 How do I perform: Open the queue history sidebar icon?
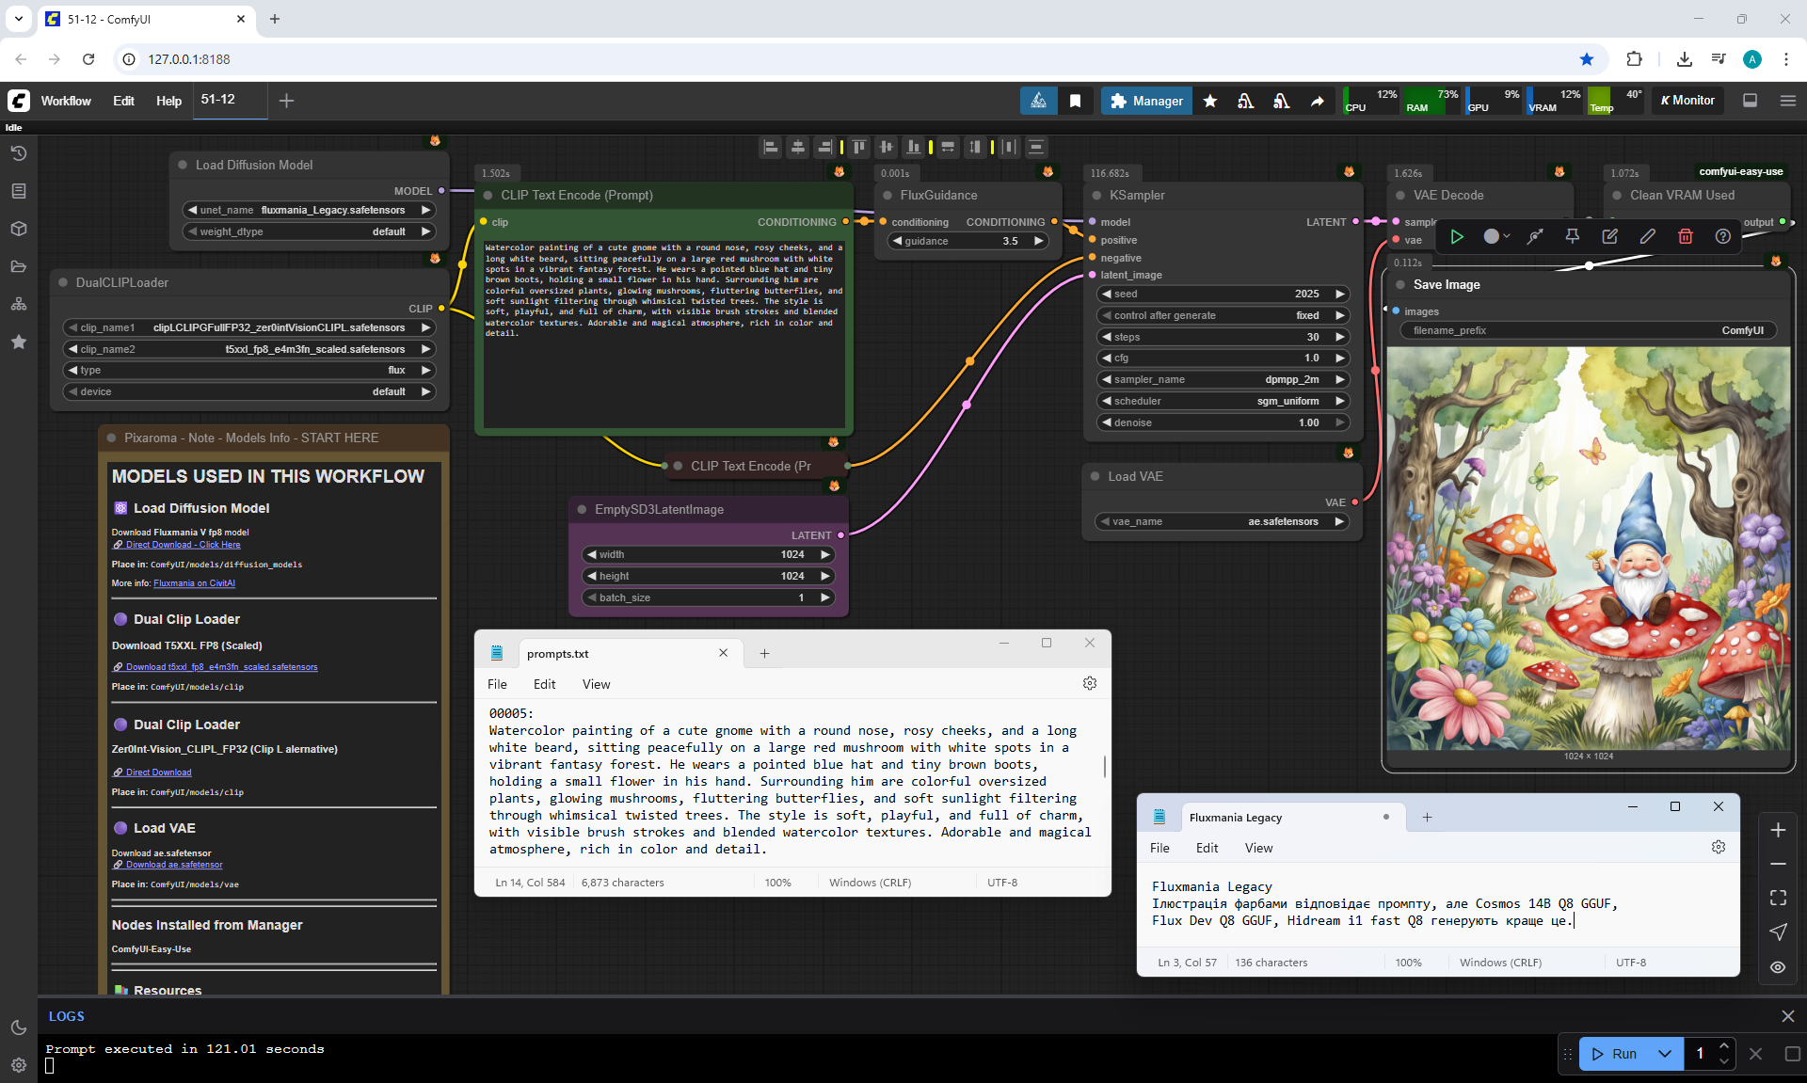tap(18, 153)
